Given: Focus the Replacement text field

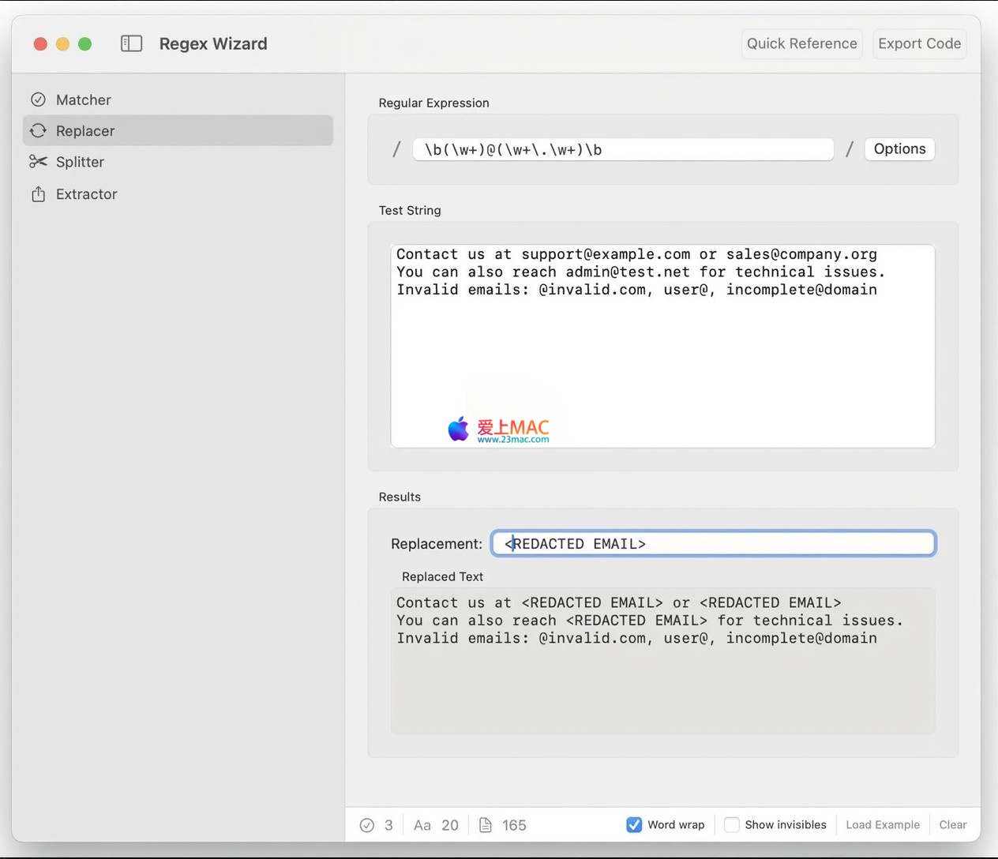Looking at the screenshot, I should point(713,543).
